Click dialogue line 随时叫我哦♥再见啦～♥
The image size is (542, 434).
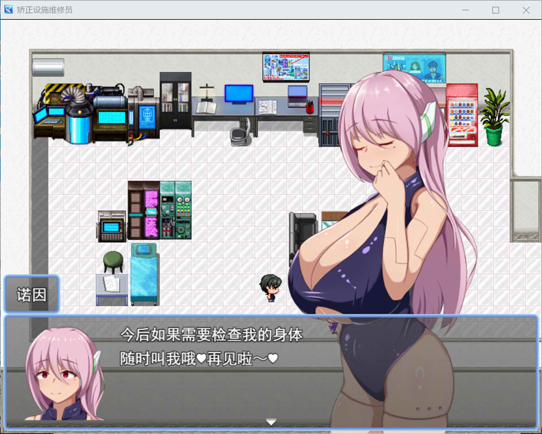click(x=199, y=358)
